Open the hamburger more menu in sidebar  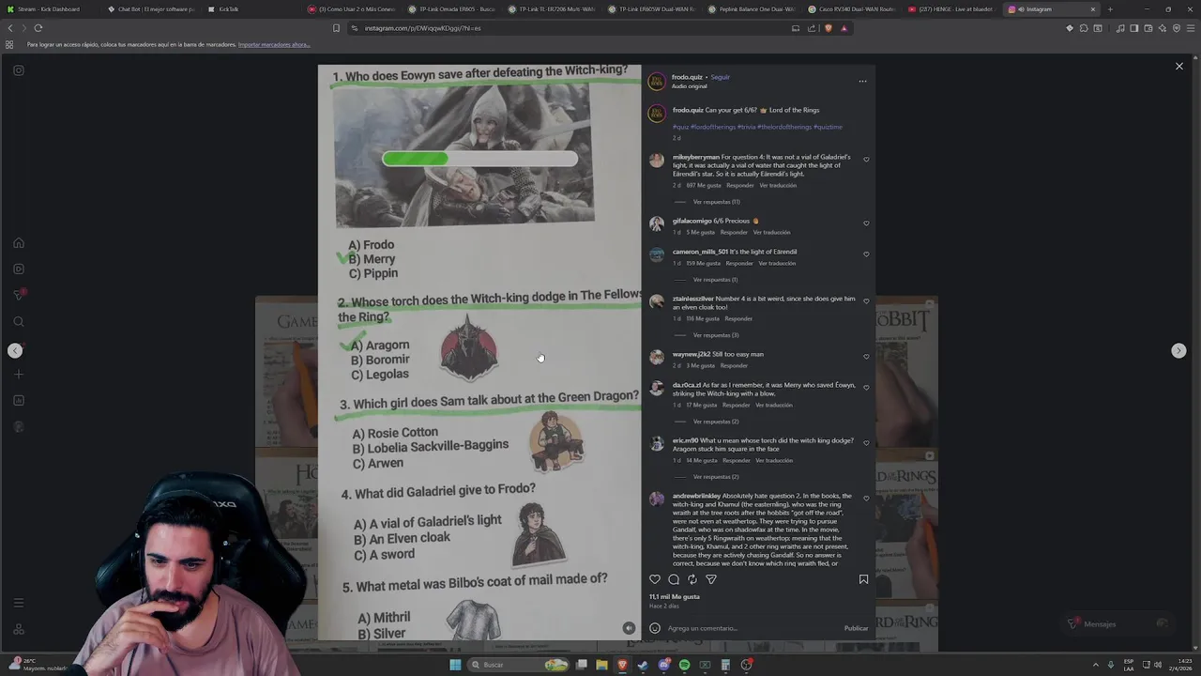(x=18, y=603)
